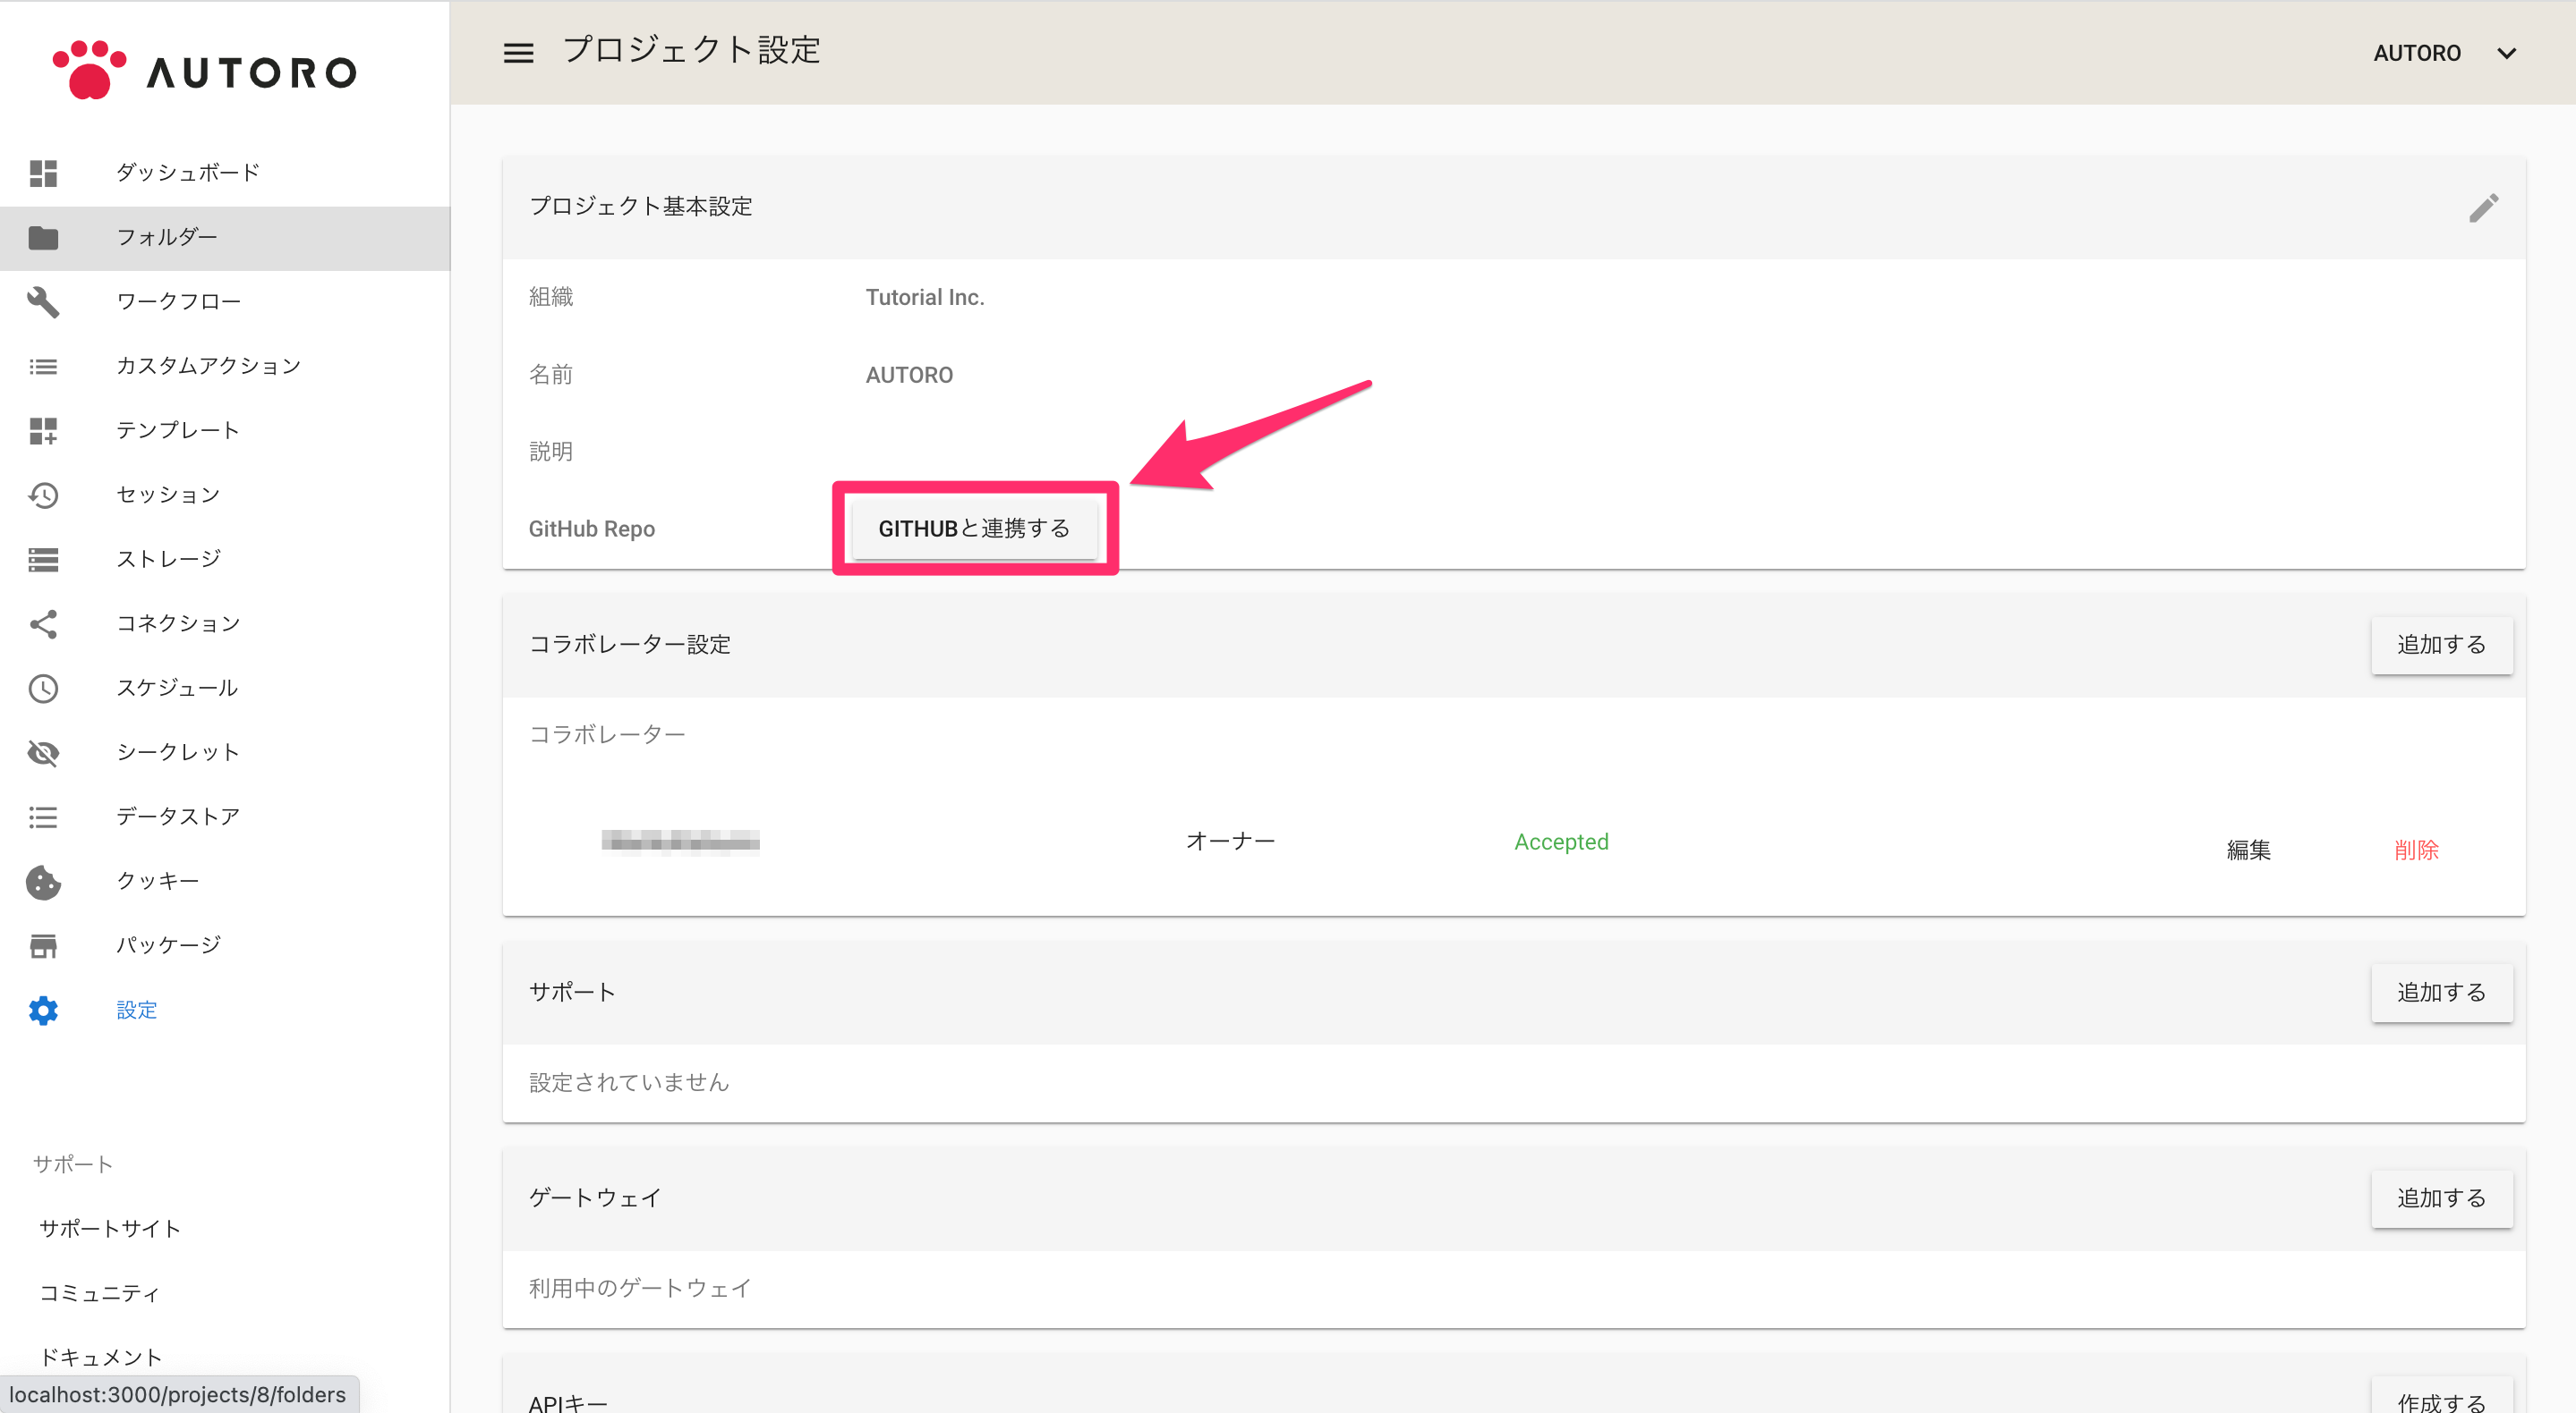Open the サポートサイト link
The image size is (2576, 1413).
coord(110,1228)
